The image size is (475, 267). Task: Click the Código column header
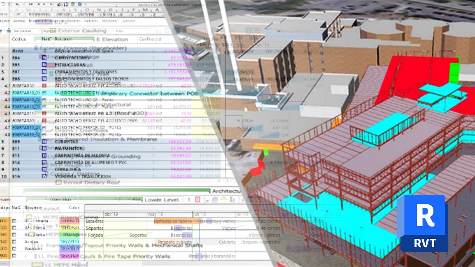pyautogui.click(x=19, y=39)
